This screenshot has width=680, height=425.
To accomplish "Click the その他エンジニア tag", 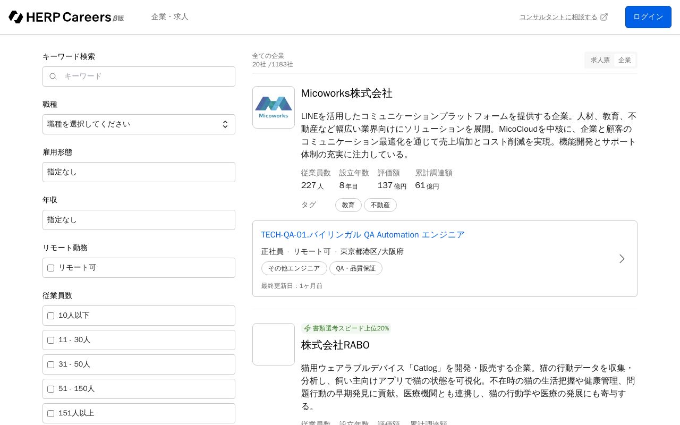I will click(294, 268).
